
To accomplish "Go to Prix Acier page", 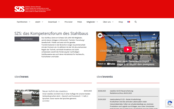I will pyautogui.click(x=68, y=22).
